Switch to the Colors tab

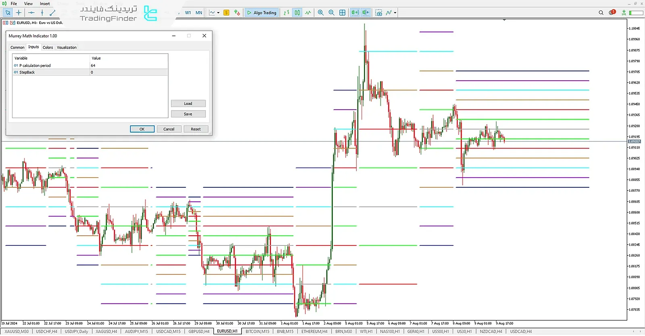[48, 48]
